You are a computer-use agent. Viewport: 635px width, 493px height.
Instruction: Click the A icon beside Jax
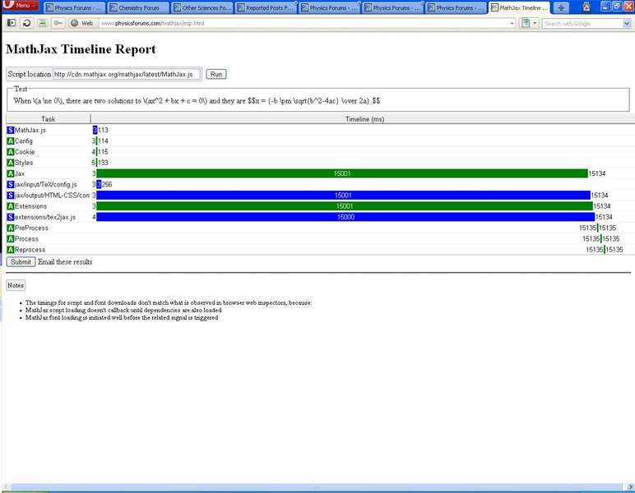(11, 173)
